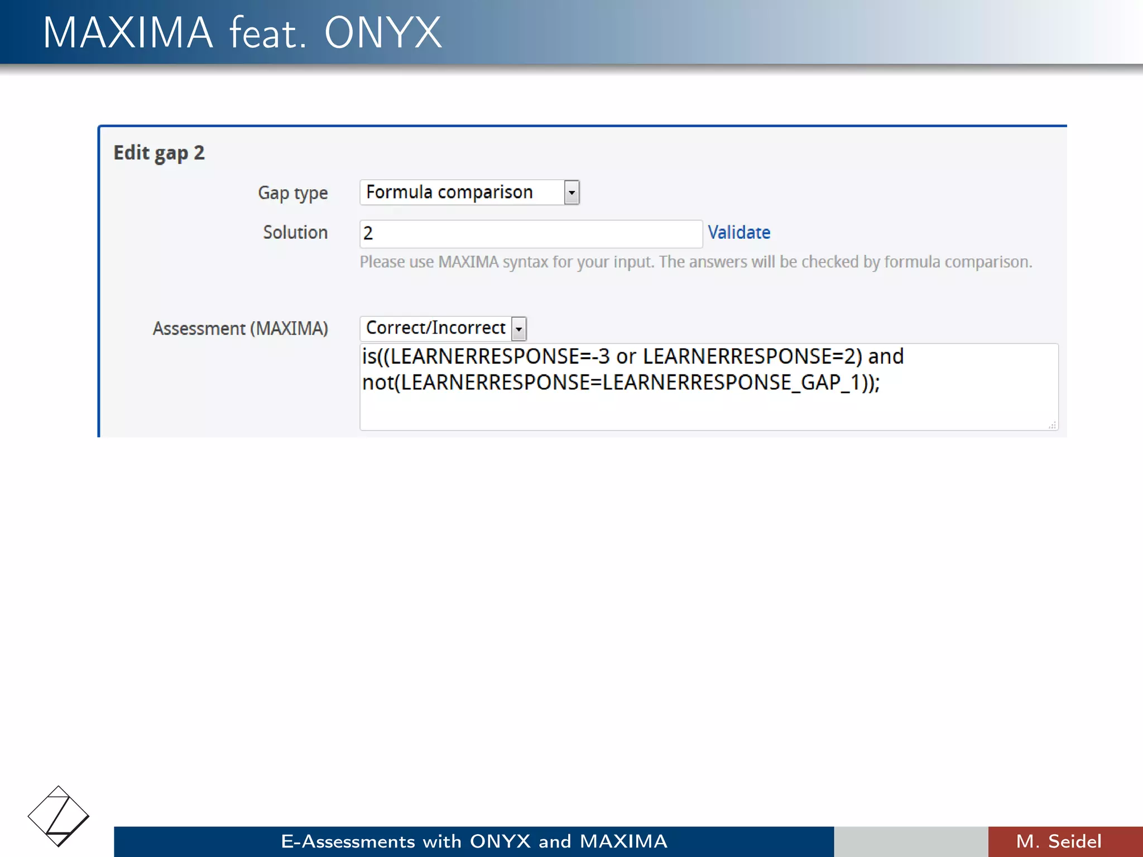Click the 'Gap type' label
The image size is (1143, 857).
(293, 193)
